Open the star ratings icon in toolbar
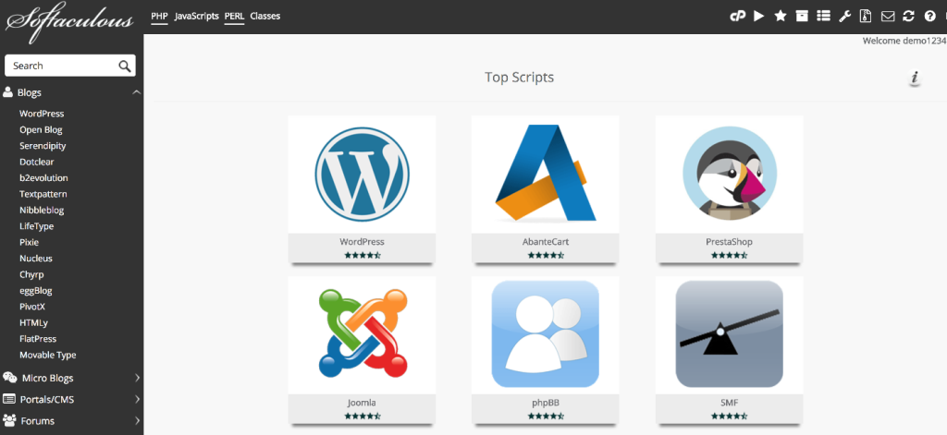 [x=781, y=17]
